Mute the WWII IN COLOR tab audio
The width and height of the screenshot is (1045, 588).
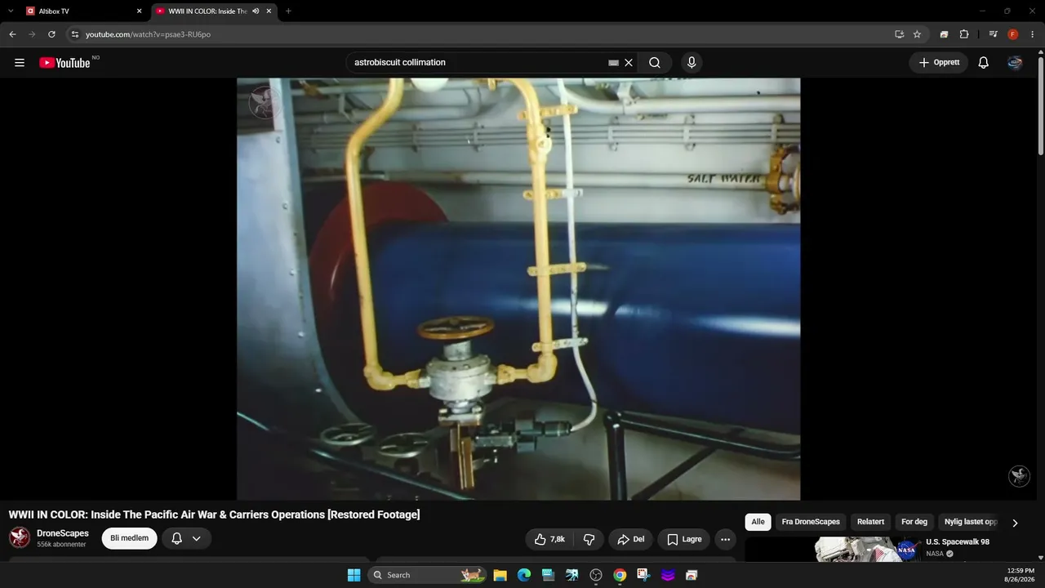[x=256, y=11]
